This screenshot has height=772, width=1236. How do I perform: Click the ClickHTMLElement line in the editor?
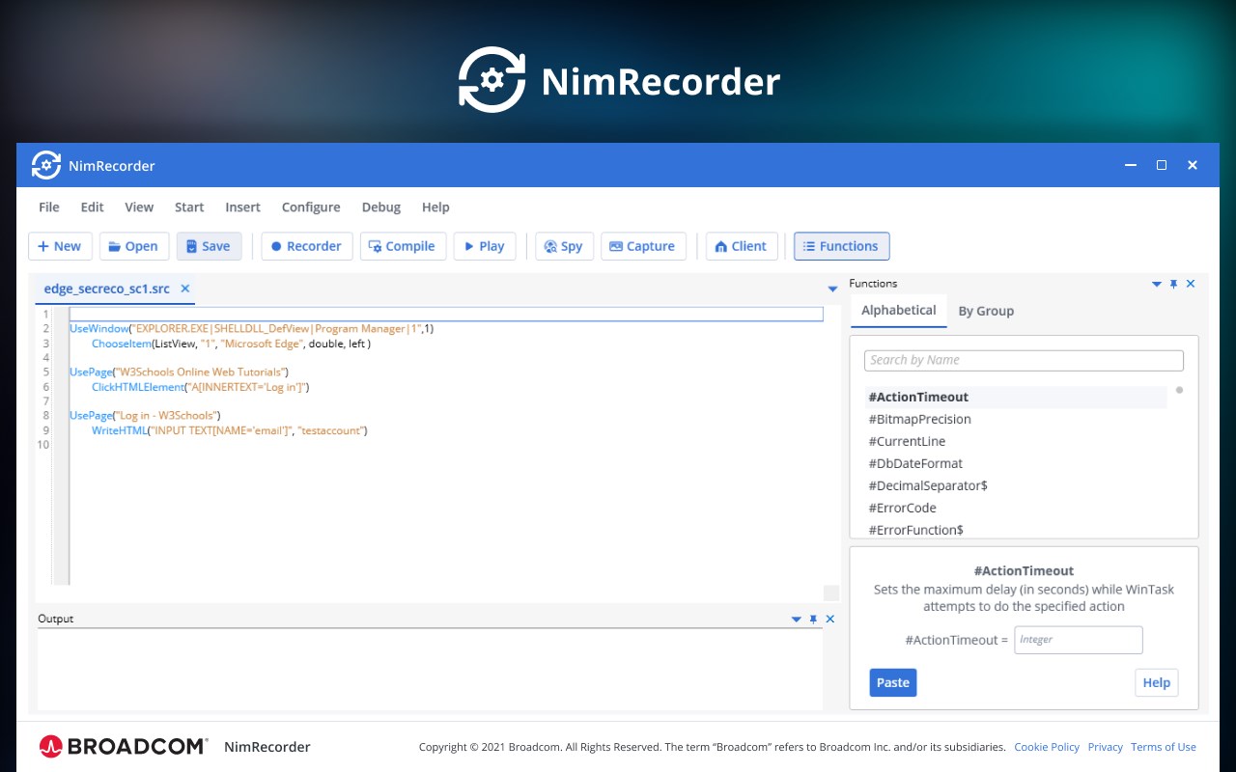point(201,387)
